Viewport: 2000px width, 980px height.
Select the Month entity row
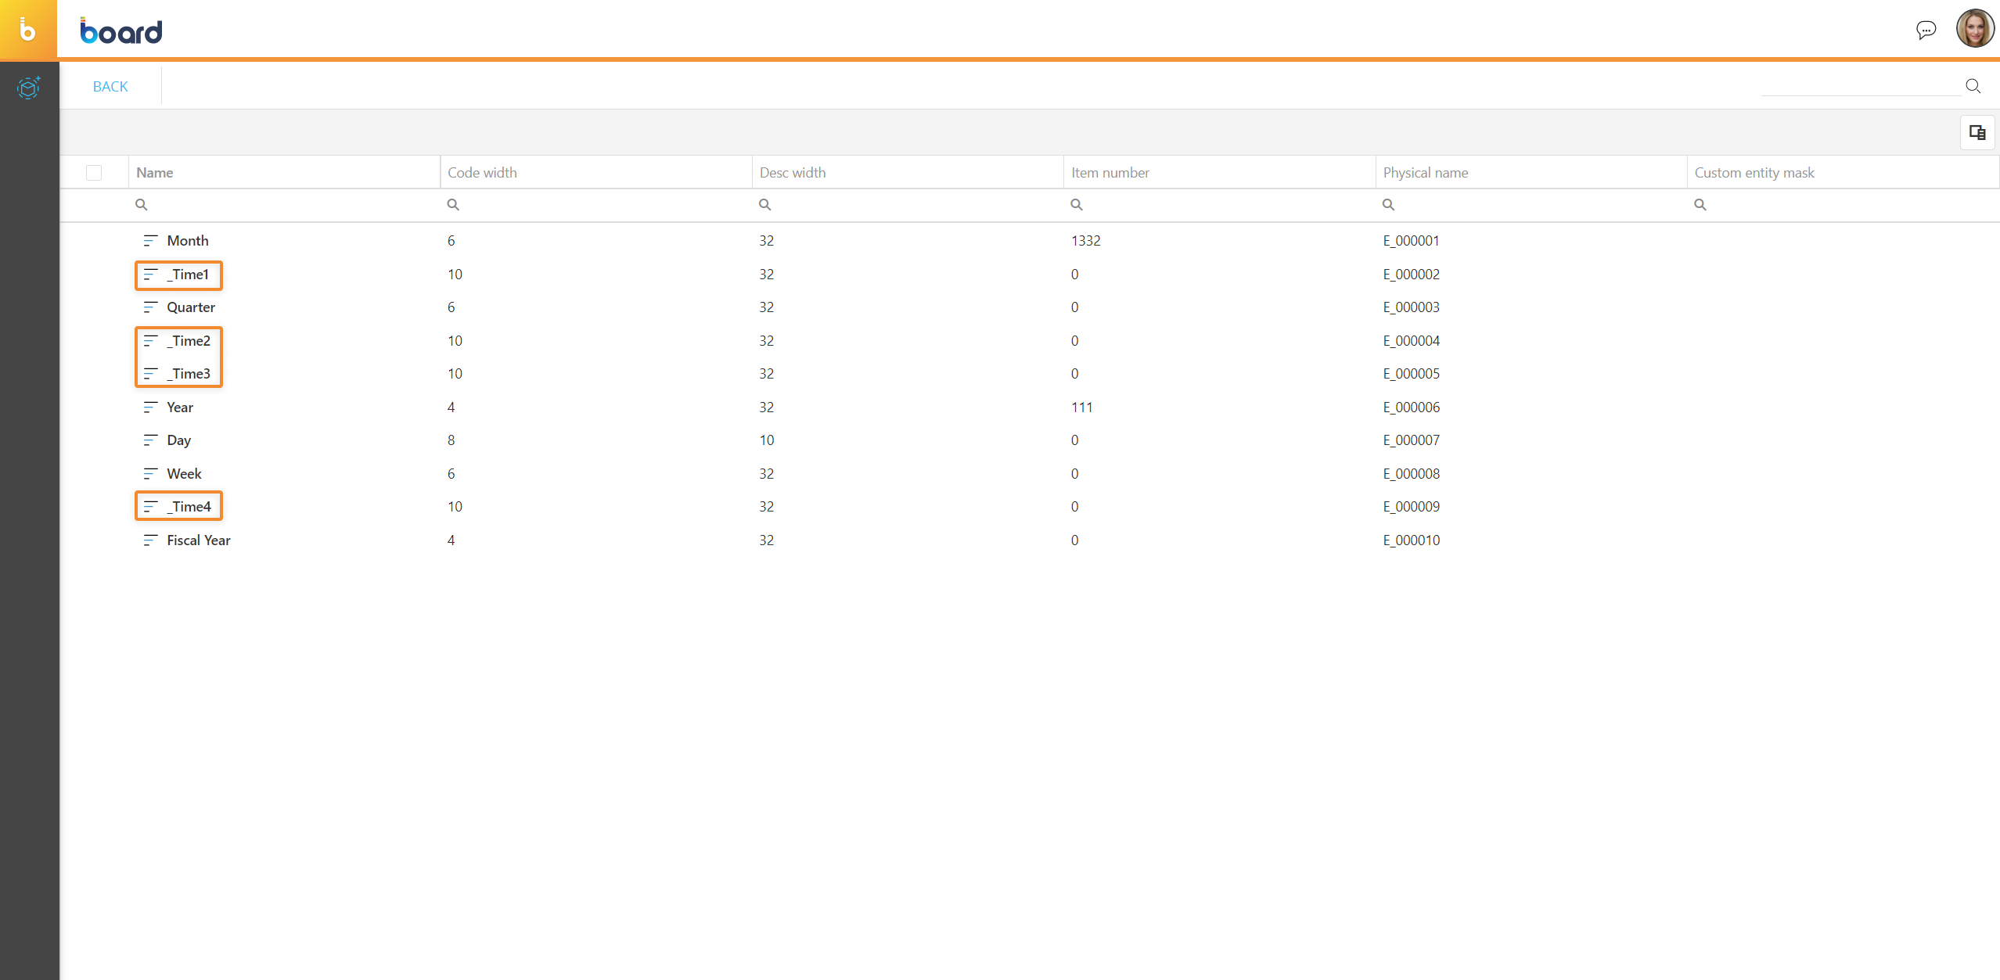[x=187, y=241]
